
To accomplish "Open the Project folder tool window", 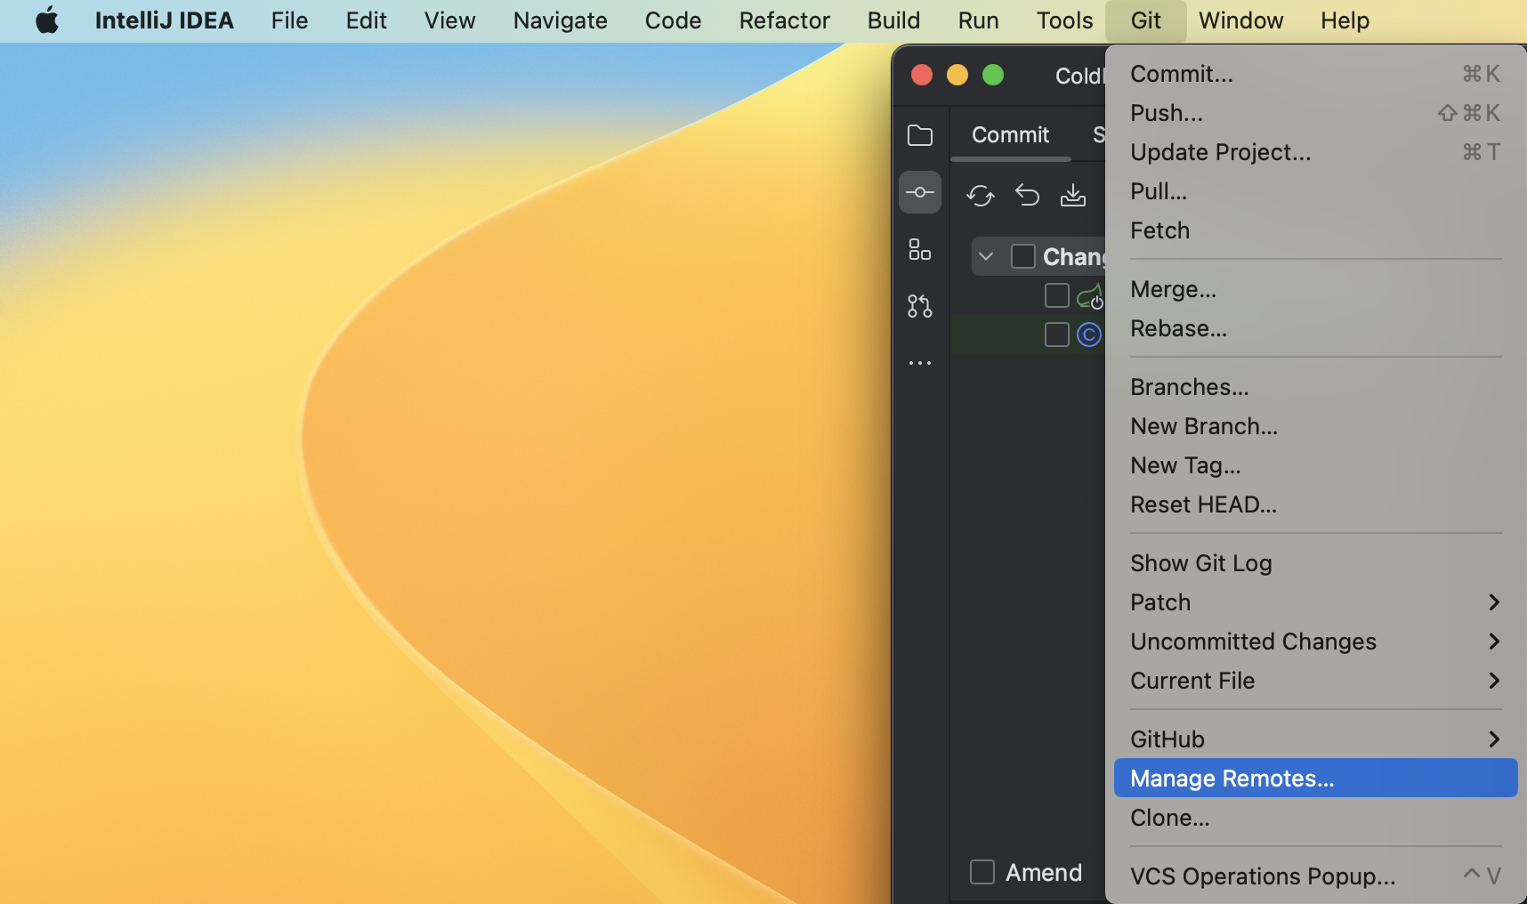I will point(920,135).
